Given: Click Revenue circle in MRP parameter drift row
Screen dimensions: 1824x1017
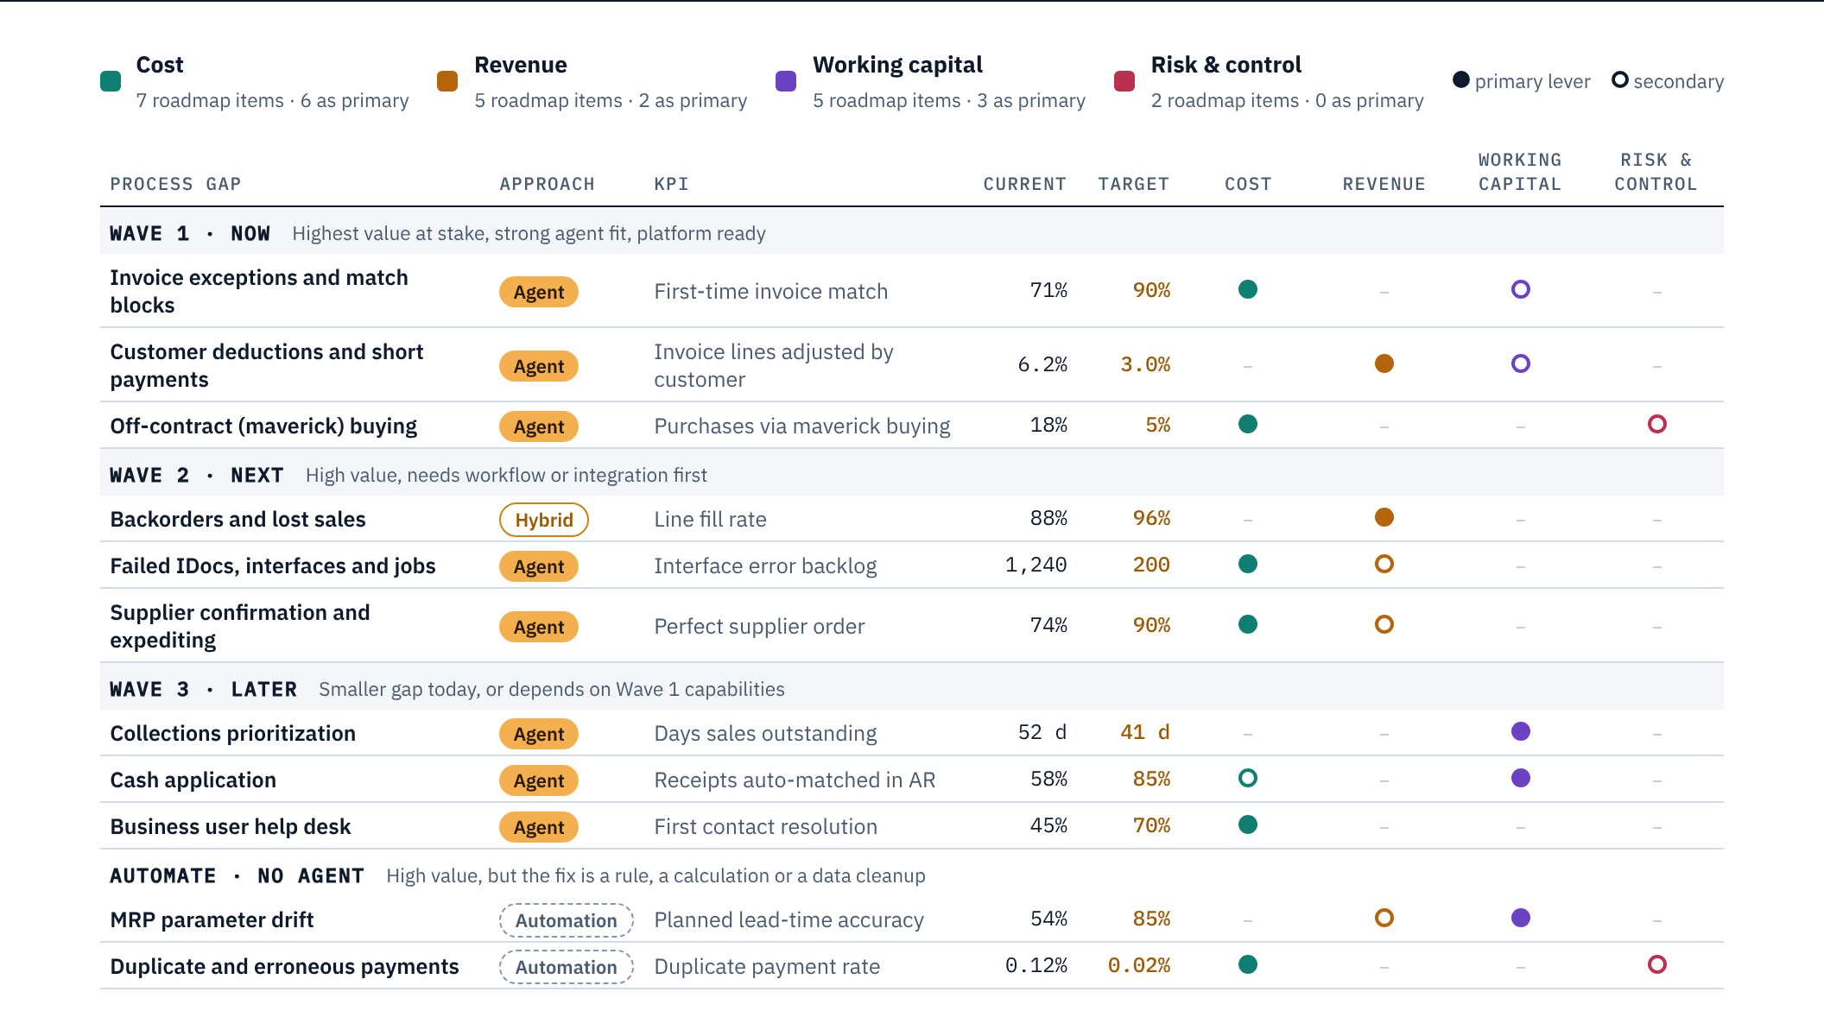Looking at the screenshot, I should click(1384, 918).
